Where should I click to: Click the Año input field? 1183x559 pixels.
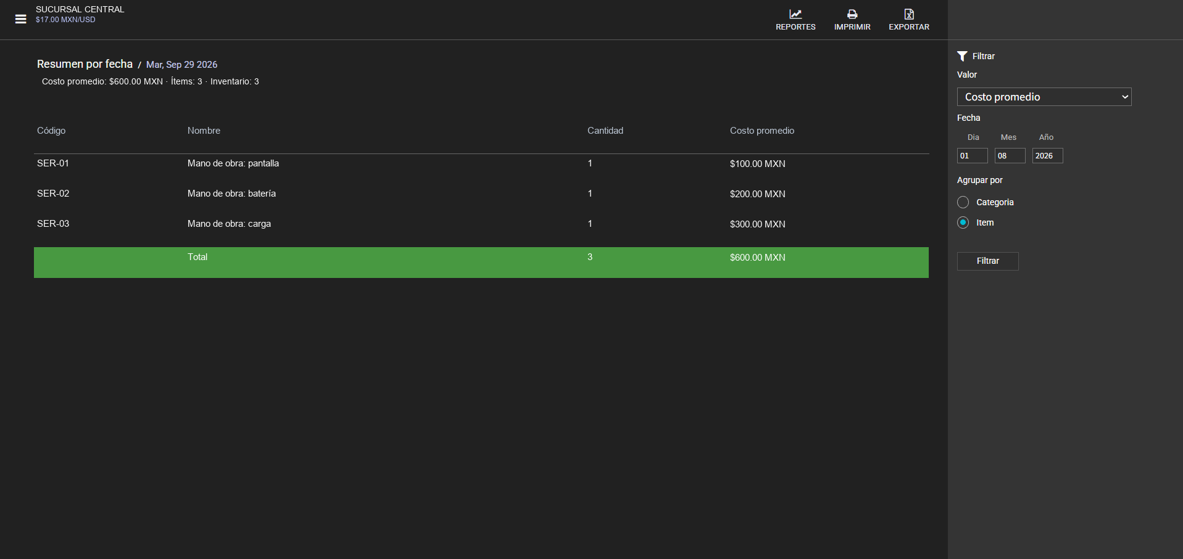point(1048,156)
